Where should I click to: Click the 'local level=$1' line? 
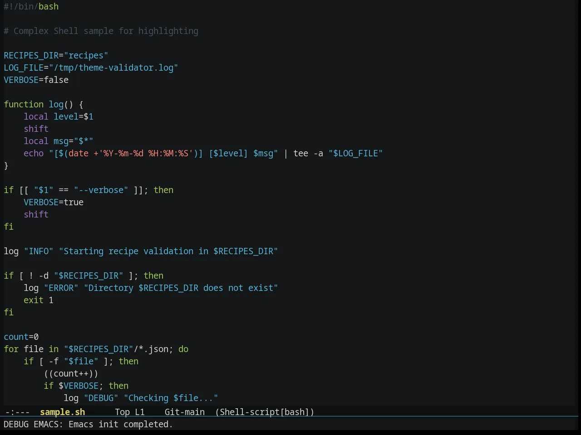pos(59,116)
